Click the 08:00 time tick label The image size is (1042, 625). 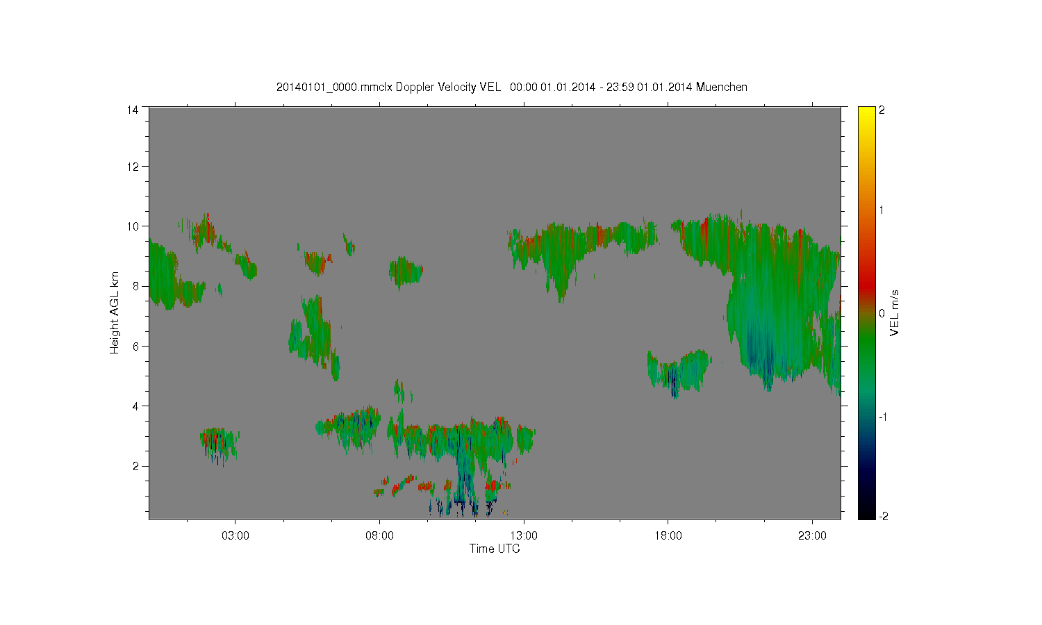click(x=379, y=536)
